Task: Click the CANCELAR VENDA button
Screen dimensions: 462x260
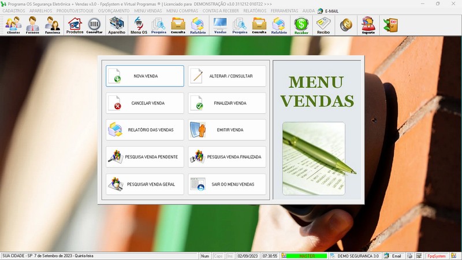Action: (x=145, y=103)
